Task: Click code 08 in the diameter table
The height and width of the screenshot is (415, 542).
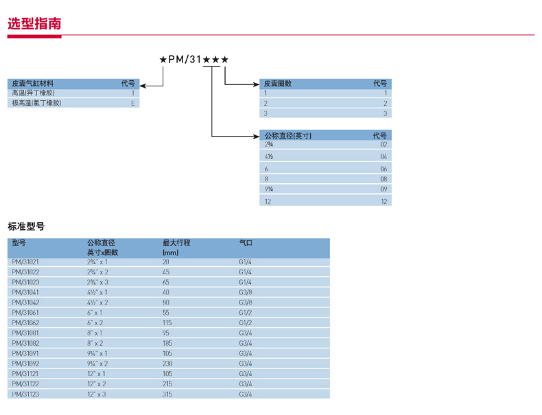Action: [384, 178]
